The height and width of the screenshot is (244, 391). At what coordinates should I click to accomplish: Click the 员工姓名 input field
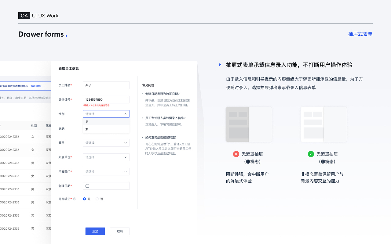coord(106,85)
